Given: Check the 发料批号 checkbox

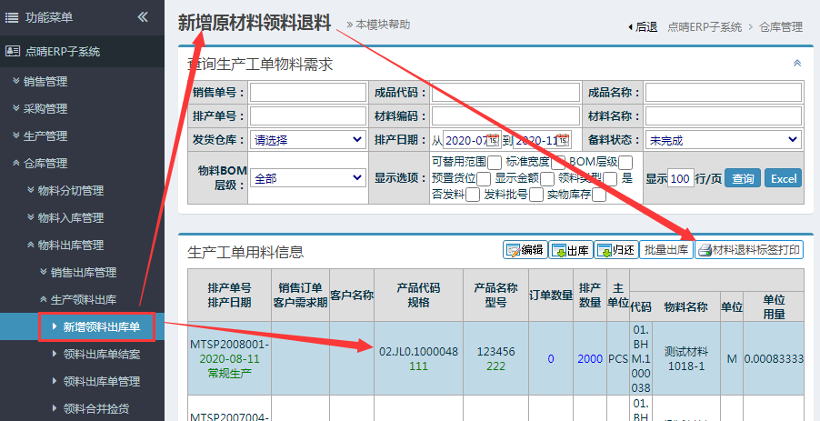Looking at the screenshot, I should pos(536,195).
